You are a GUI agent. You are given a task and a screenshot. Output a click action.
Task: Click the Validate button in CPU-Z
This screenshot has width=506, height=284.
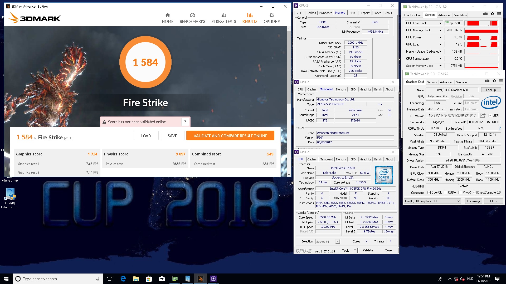[x=368, y=250]
